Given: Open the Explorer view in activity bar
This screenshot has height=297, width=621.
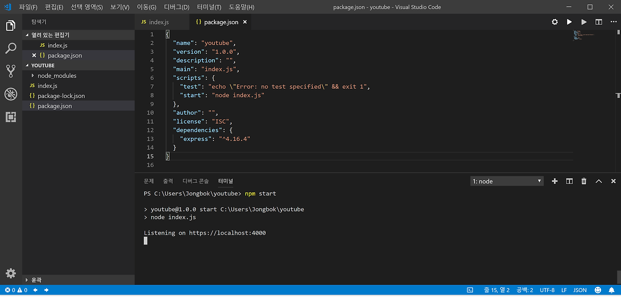Looking at the screenshot, I should (x=11, y=26).
